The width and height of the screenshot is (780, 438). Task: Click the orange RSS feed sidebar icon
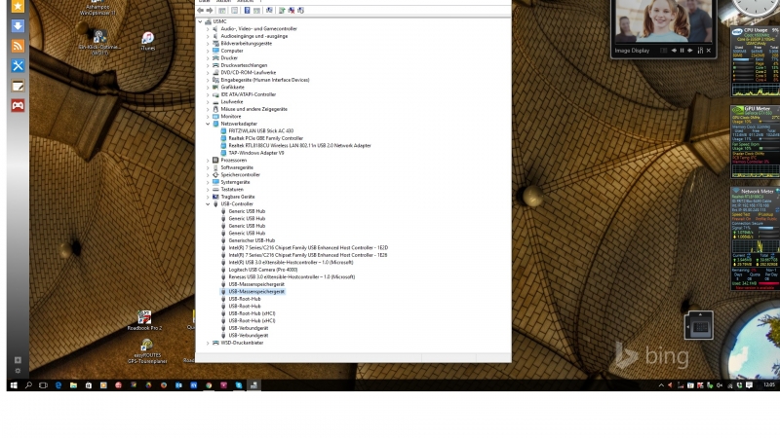pos(18,46)
